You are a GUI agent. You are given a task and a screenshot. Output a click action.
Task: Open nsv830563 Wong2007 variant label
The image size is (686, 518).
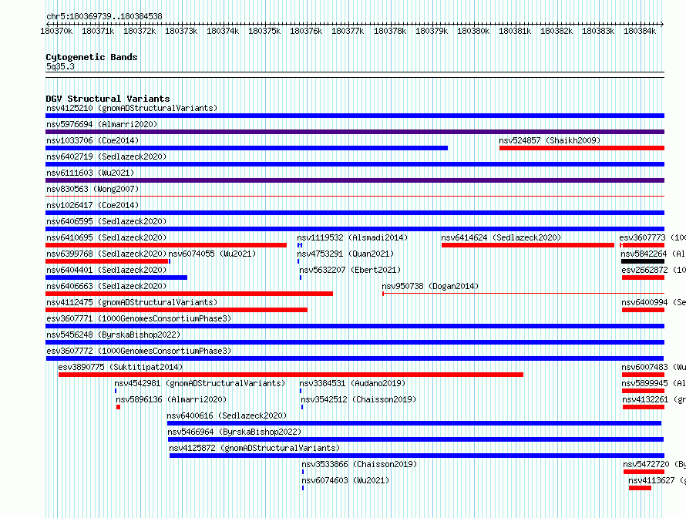[92, 189]
